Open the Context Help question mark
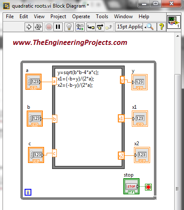Image resolution: width=184 pixels, height=210 pixels. [x=162, y=27]
